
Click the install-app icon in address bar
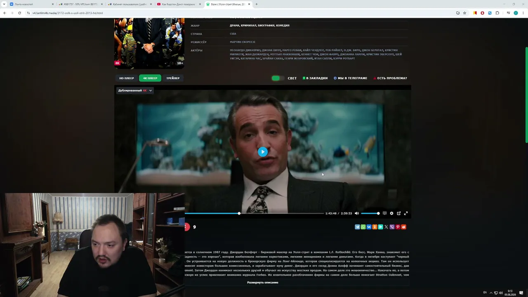458,13
